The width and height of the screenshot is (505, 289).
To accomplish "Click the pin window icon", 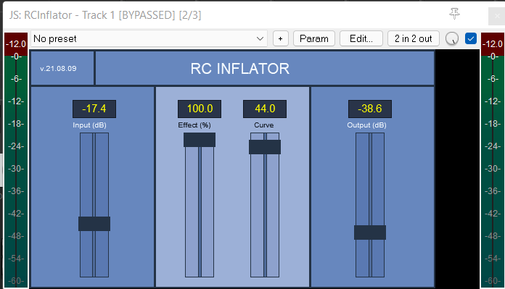I will tap(454, 14).
